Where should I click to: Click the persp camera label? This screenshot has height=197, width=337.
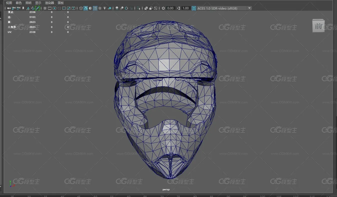166,190
